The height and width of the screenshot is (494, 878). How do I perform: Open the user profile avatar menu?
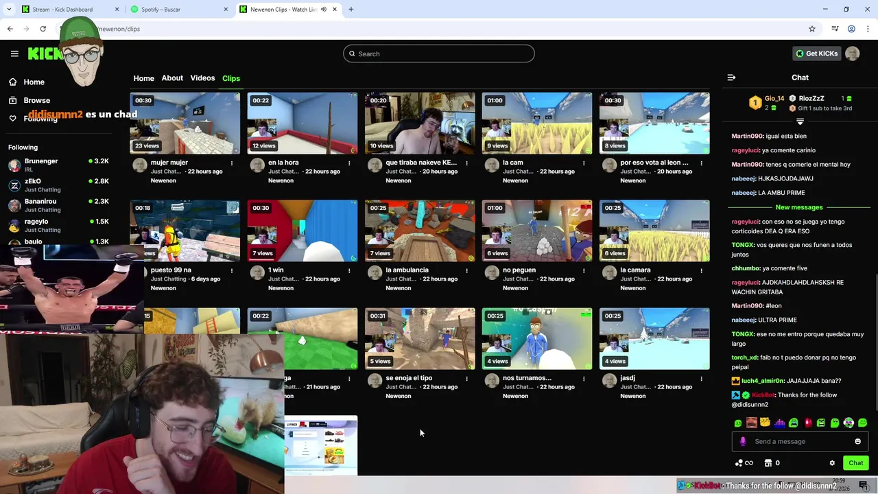coord(853,54)
